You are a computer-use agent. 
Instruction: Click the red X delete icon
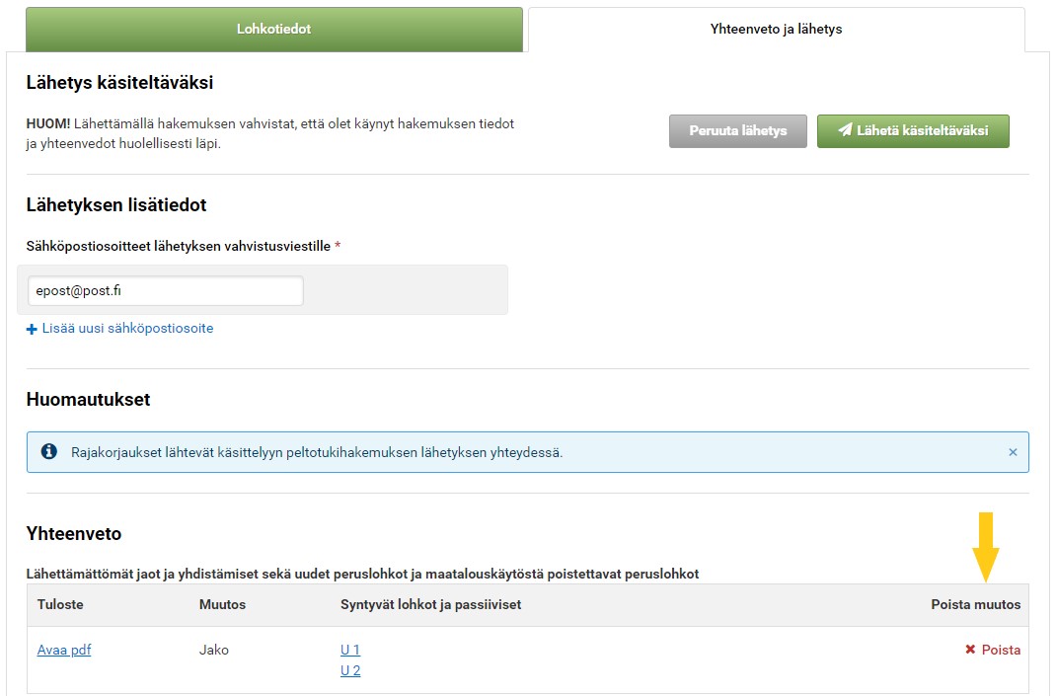(970, 650)
